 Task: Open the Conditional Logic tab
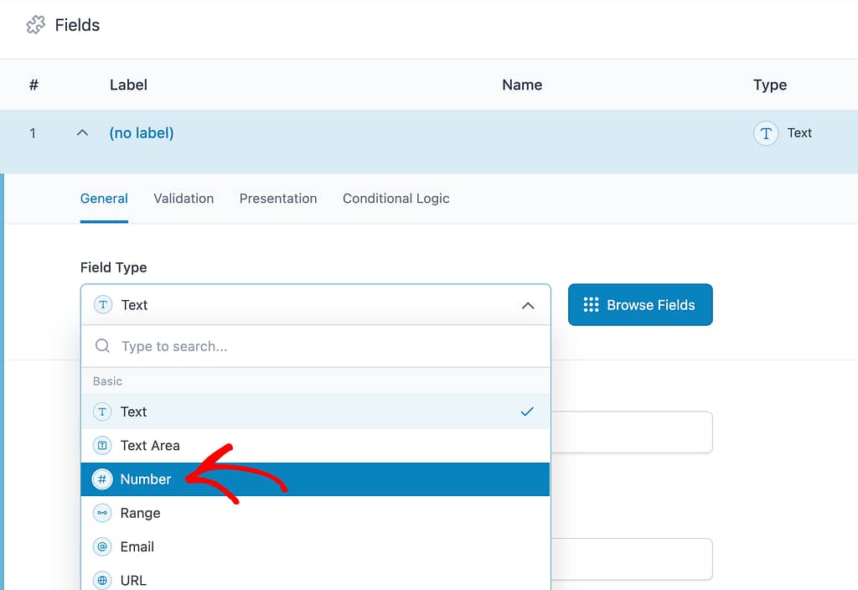pyautogui.click(x=396, y=199)
